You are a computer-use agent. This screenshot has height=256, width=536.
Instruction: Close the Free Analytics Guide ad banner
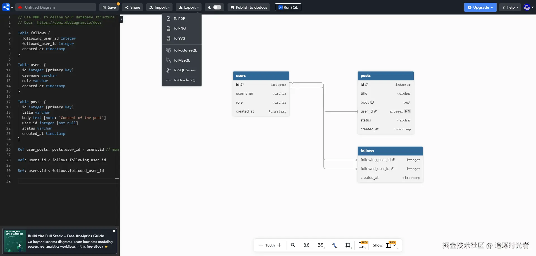[114, 231]
